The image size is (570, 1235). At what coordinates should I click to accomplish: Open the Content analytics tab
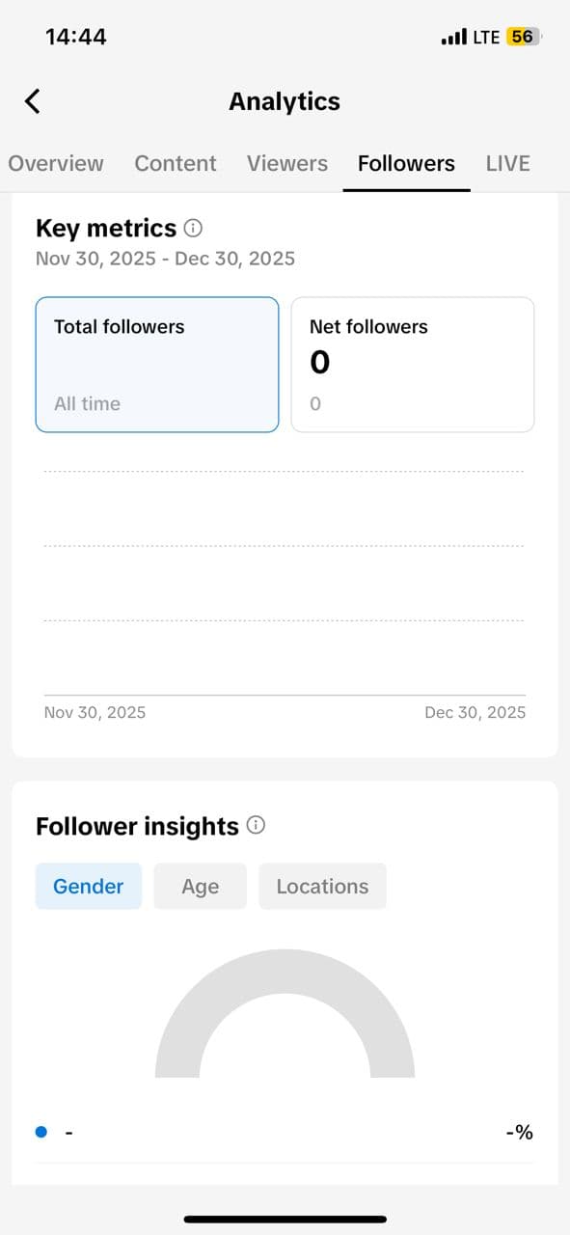(176, 163)
